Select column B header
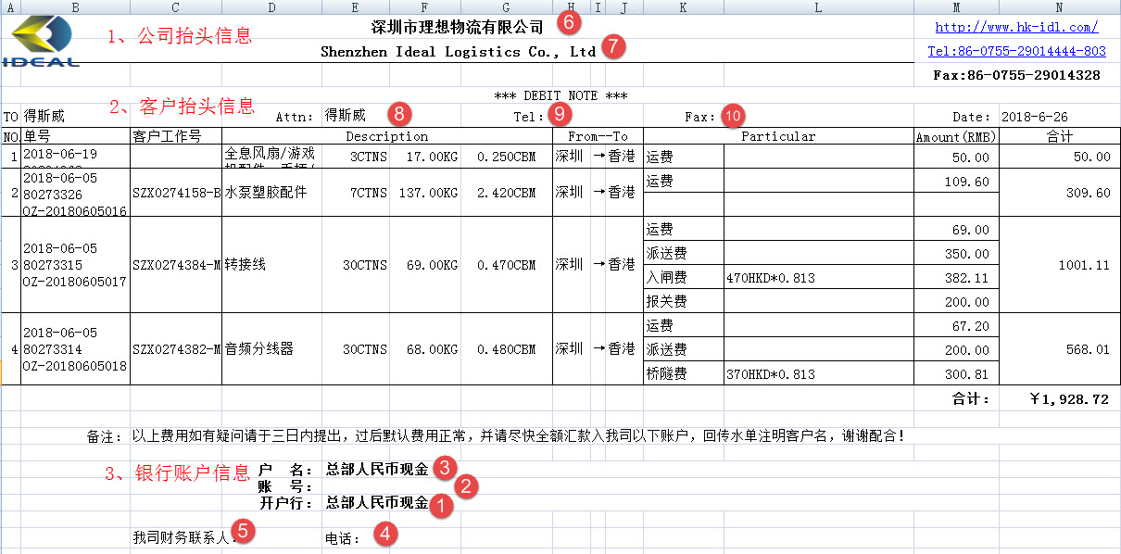The width and height of the screenshot is (1121, 554). (75, 7)
